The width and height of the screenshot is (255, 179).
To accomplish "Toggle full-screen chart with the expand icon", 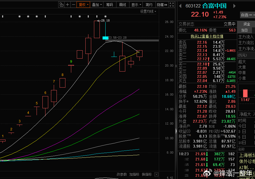I will (x=172, y=5).
